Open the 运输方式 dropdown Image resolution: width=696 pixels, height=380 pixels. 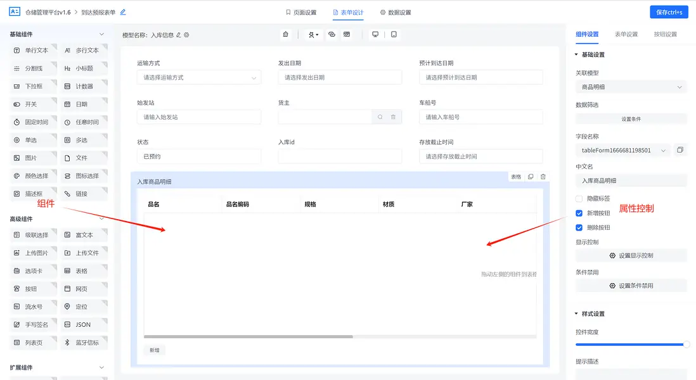coord(199,78)
